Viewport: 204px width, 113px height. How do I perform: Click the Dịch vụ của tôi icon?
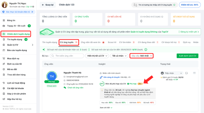(4, 64)
